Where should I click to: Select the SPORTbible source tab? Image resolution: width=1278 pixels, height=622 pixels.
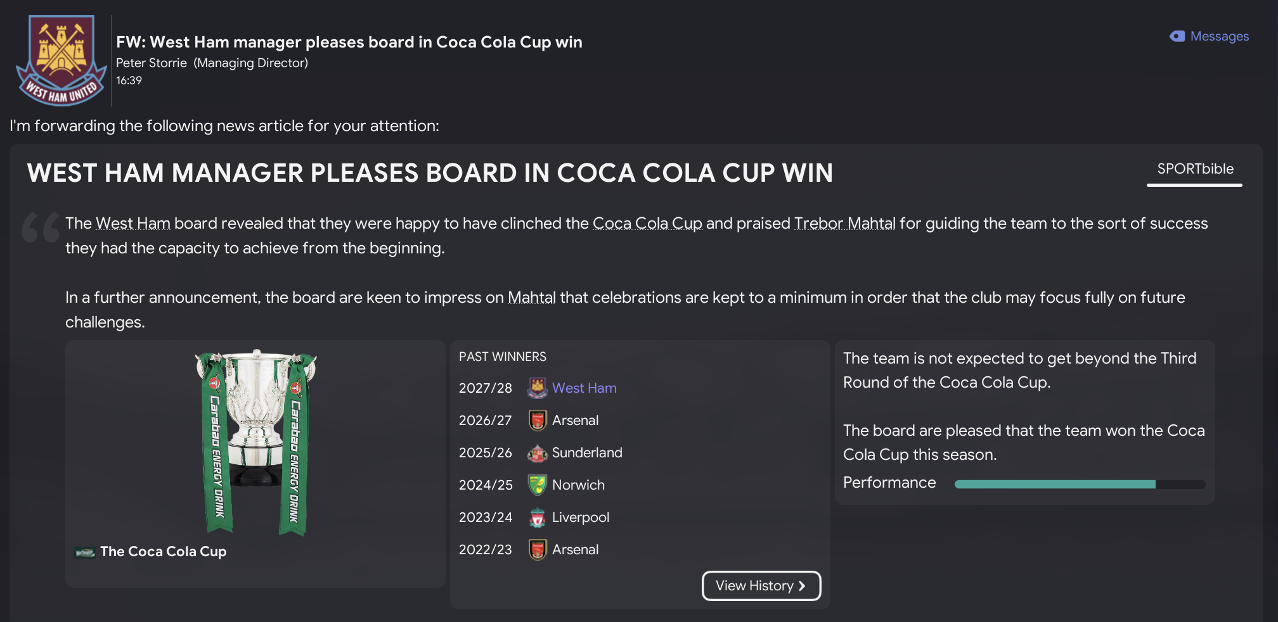(1195, 169)
